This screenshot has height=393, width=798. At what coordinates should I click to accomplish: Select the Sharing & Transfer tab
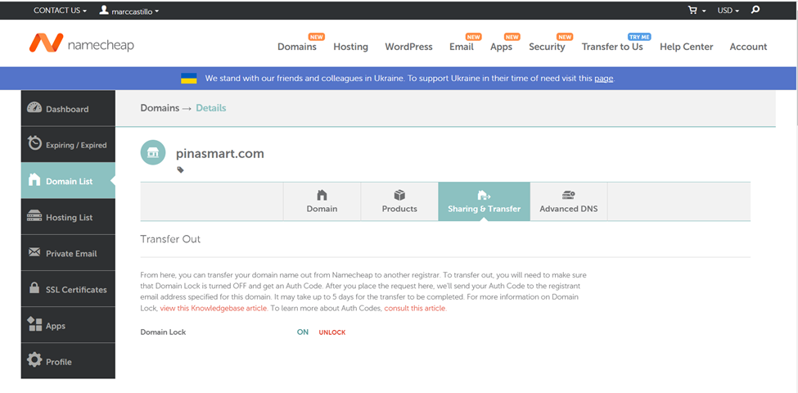click(484, 201)
